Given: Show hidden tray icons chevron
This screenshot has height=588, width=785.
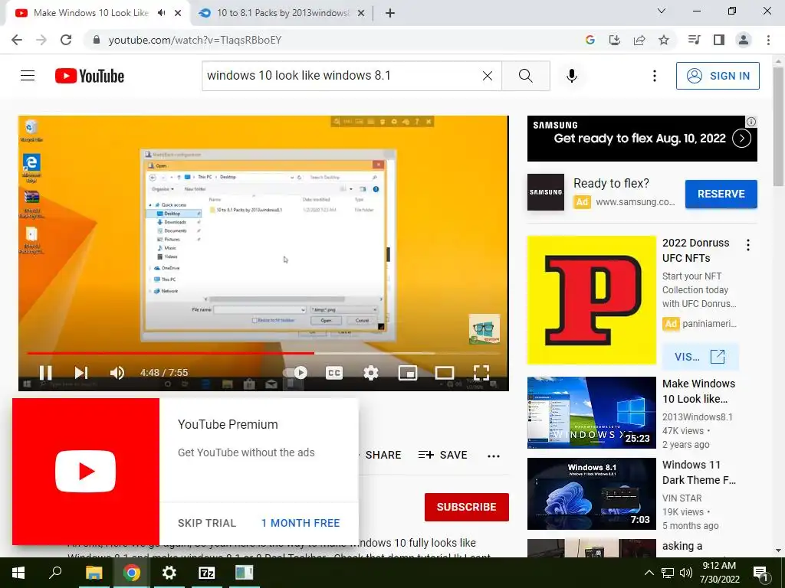Looking at the screenshot, I should 649,573.
